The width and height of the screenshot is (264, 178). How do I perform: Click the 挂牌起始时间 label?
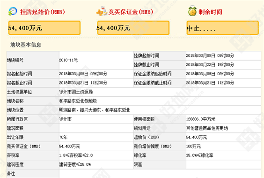[x=147, y=55]
